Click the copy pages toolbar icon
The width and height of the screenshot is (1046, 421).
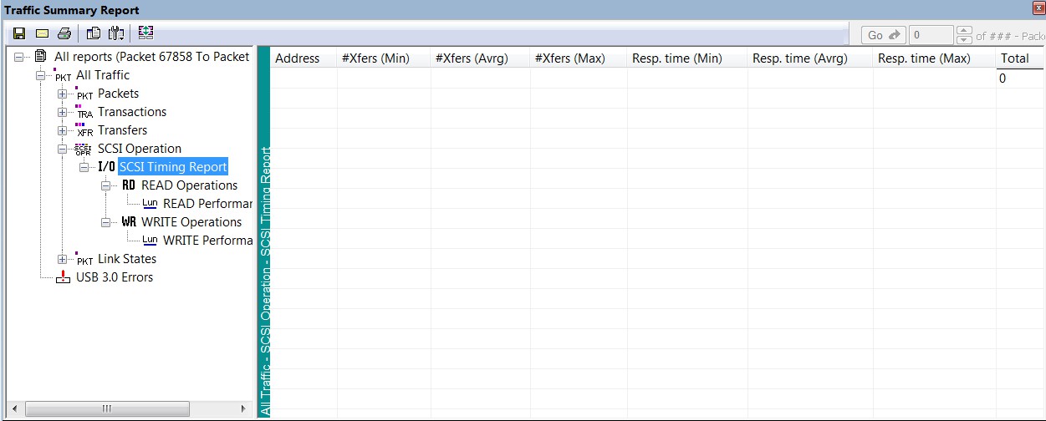pyautogui.click(x=94, y=34)
